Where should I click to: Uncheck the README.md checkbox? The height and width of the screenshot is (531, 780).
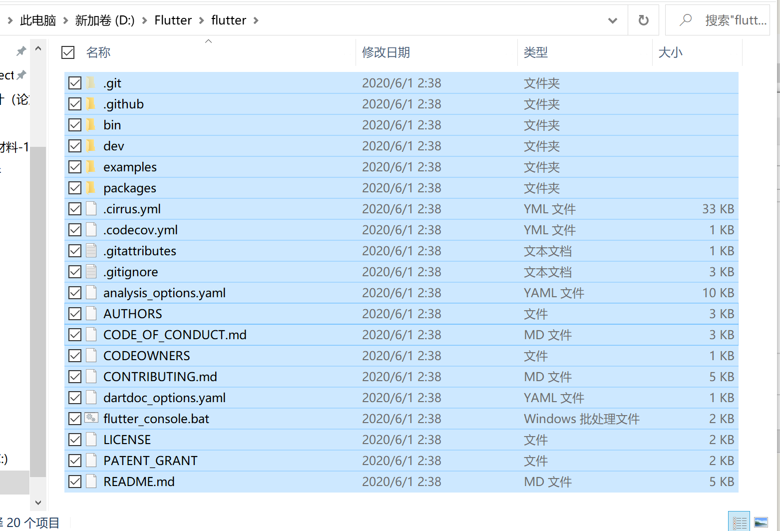coord(75,482)
